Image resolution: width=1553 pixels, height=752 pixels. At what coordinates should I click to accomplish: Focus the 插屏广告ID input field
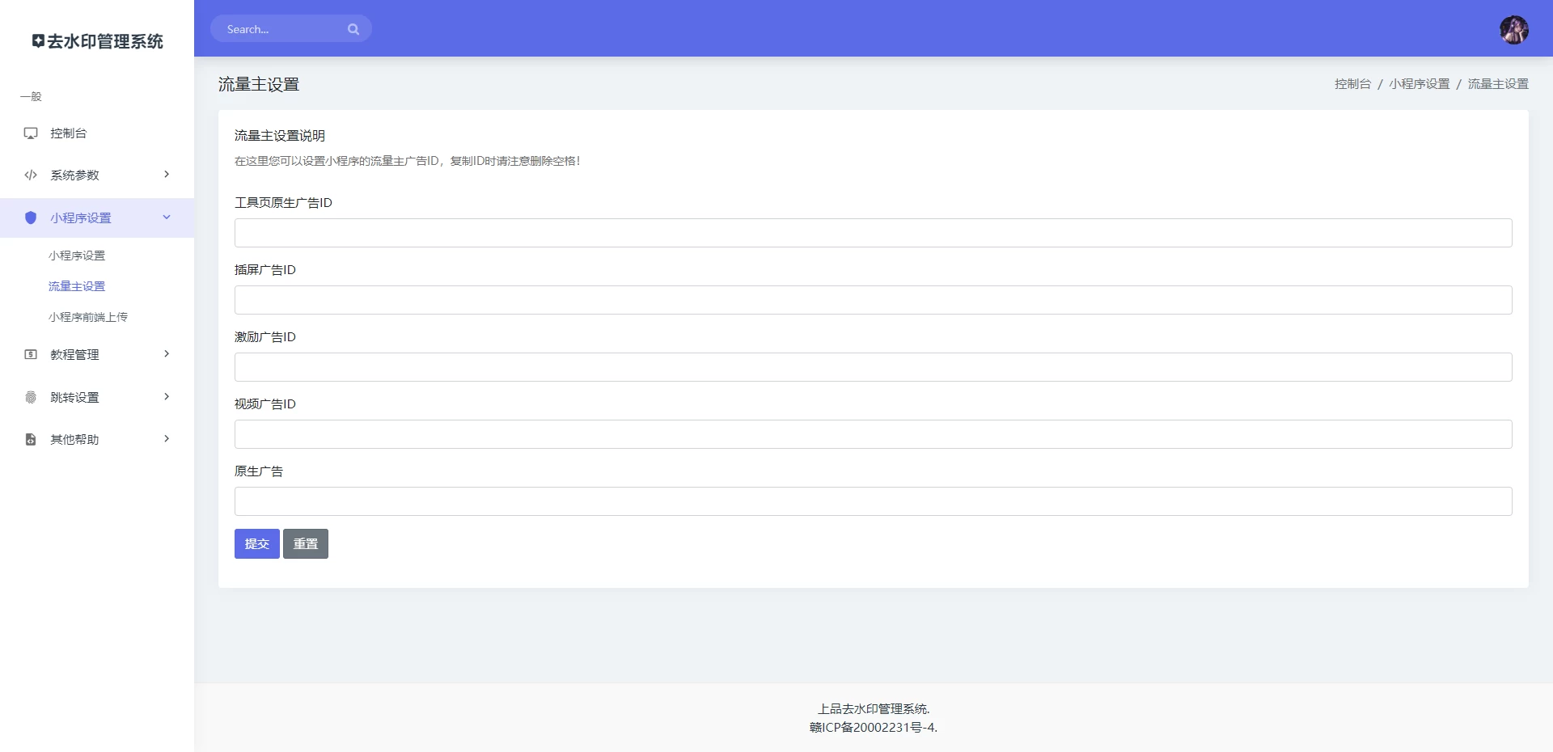[x=873, y=300]
